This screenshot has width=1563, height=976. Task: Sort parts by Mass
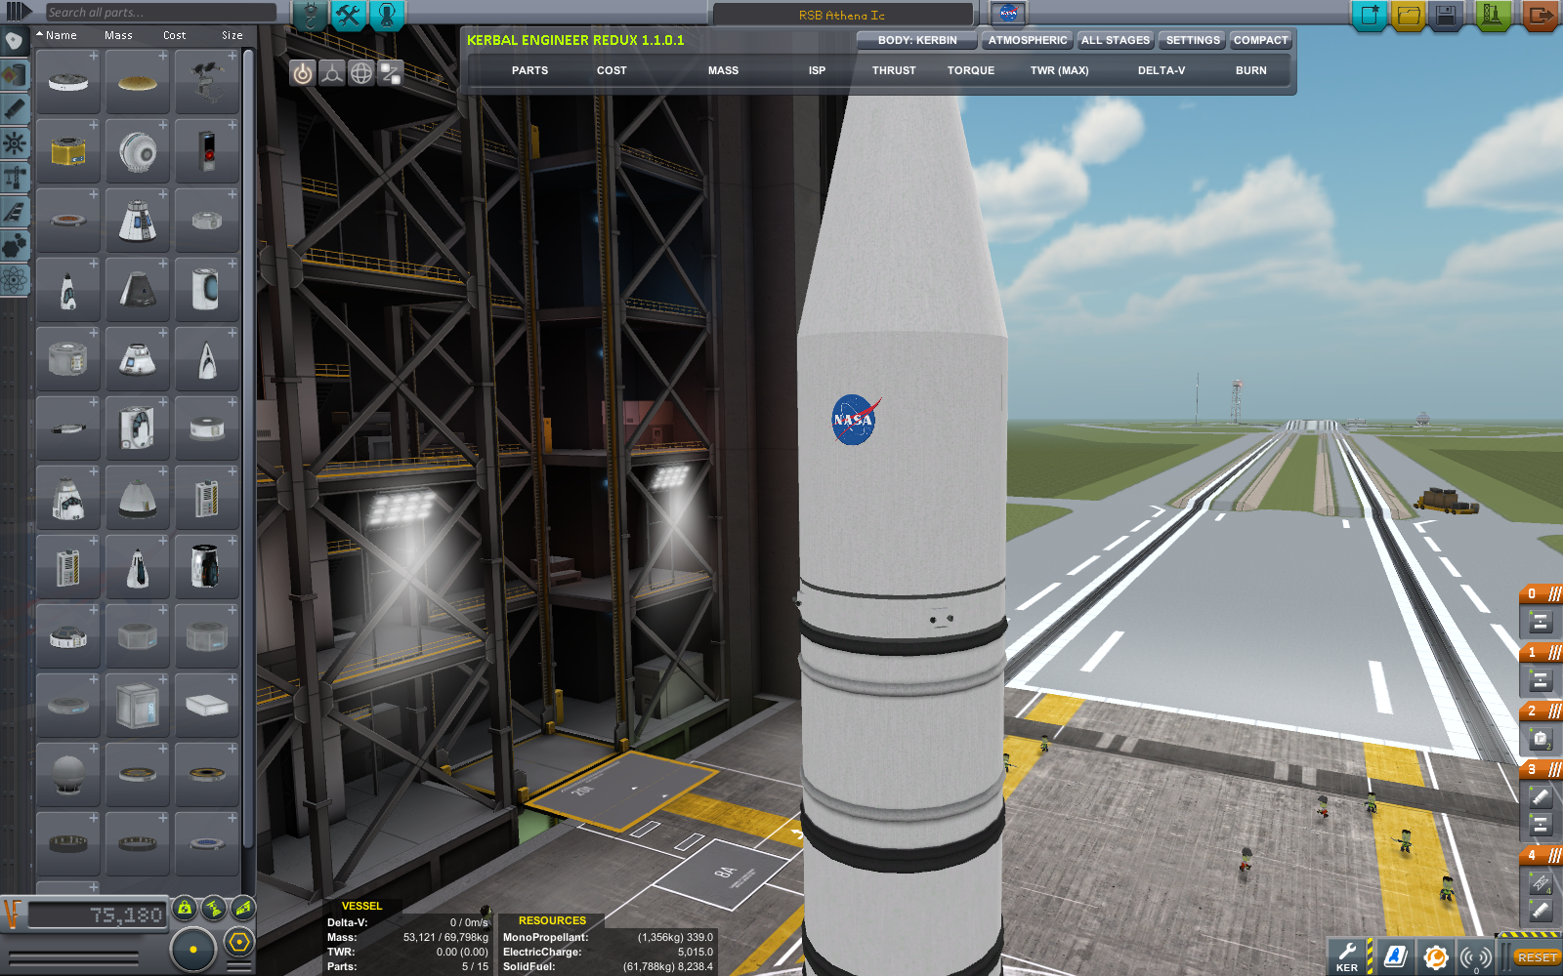point(118,35)
